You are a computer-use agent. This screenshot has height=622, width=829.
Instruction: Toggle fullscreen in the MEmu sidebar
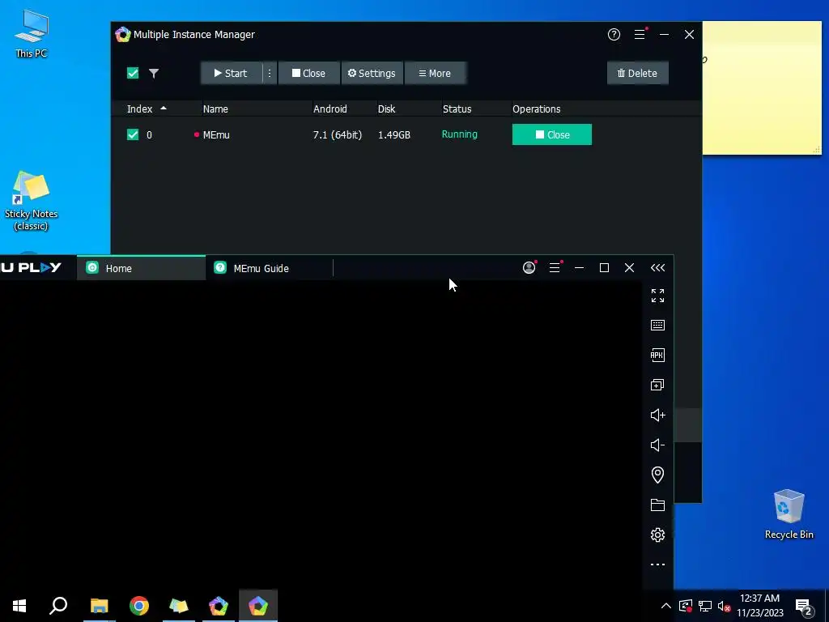[x=657, y=296]
